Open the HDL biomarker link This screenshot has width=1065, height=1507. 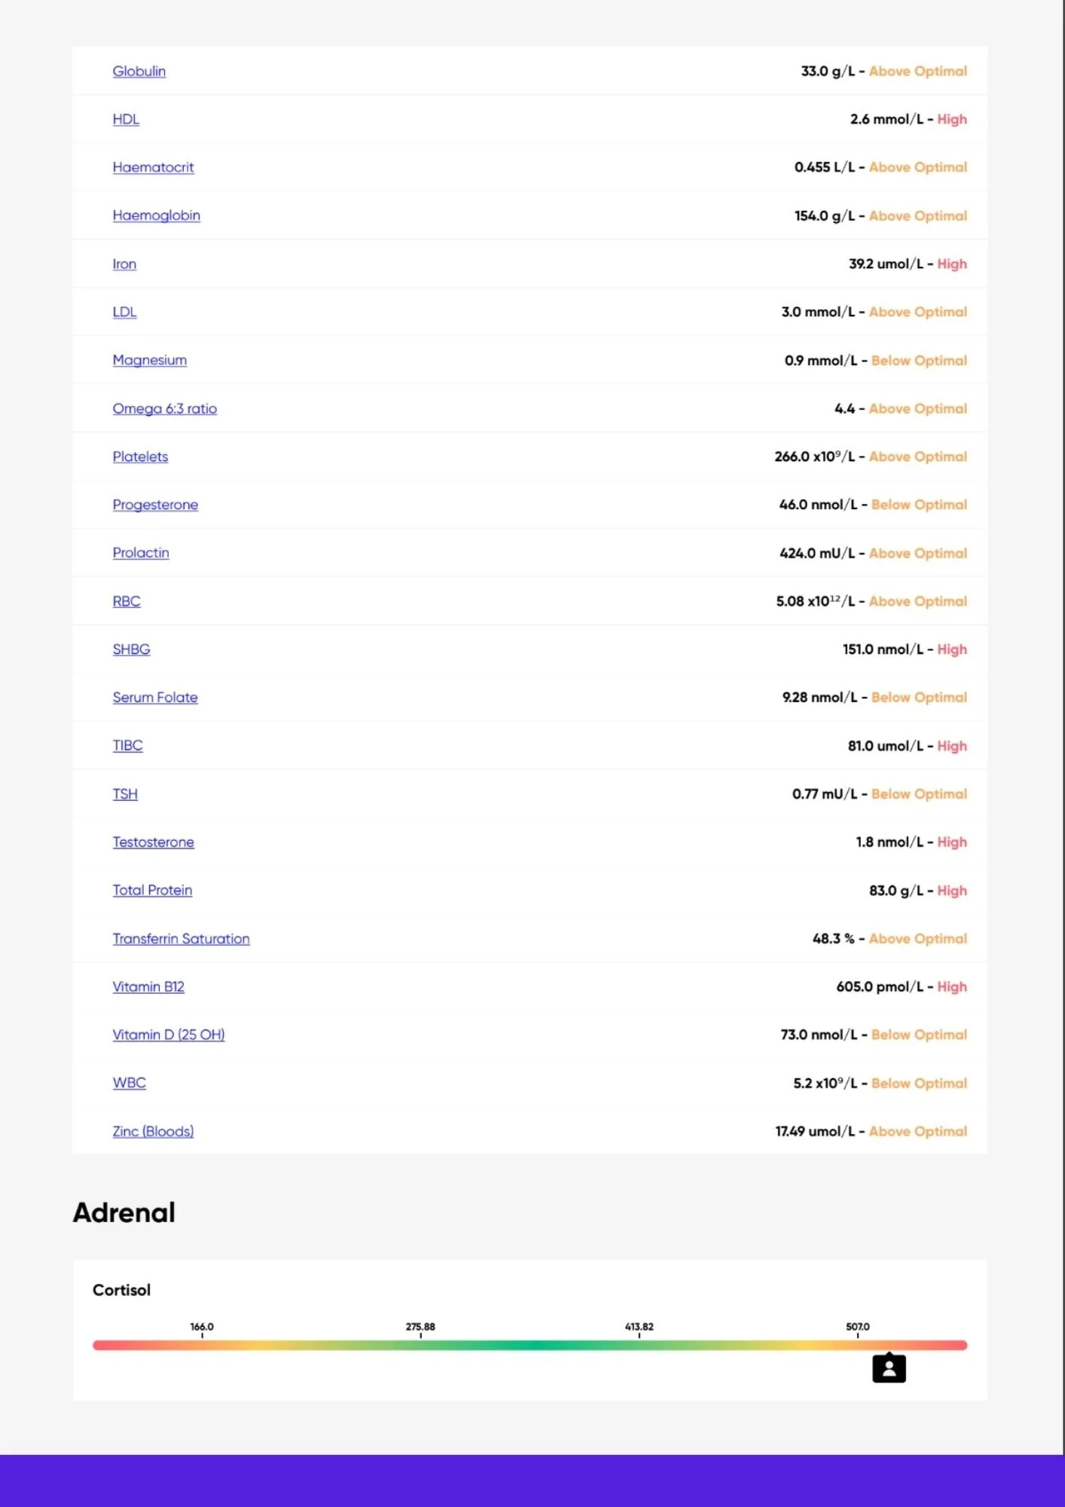(126, 119)
